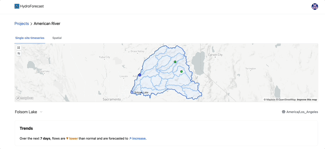Click the HydroForecast logo icon
Image resolution: width=325 pixels, height=149 pixels.
(x=17, y=6)
